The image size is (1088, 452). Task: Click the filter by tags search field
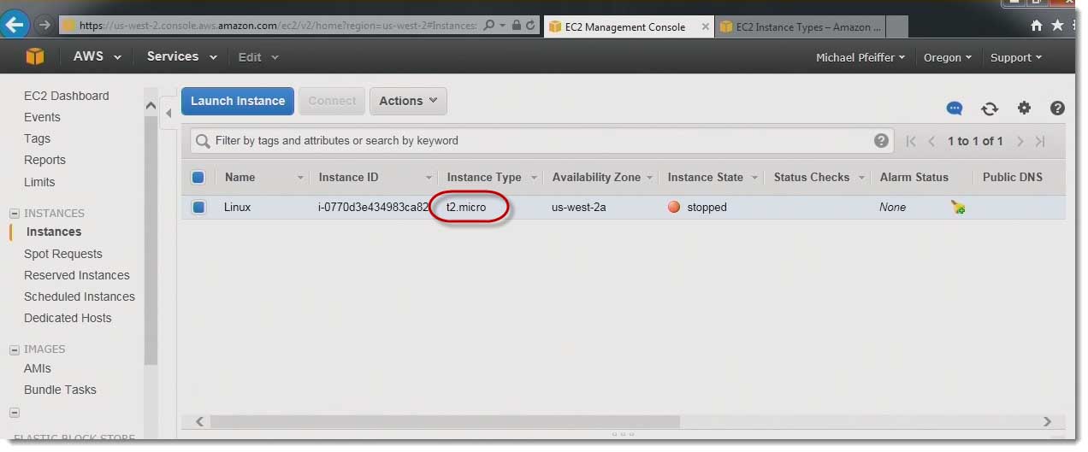click(x=542, y=141)
